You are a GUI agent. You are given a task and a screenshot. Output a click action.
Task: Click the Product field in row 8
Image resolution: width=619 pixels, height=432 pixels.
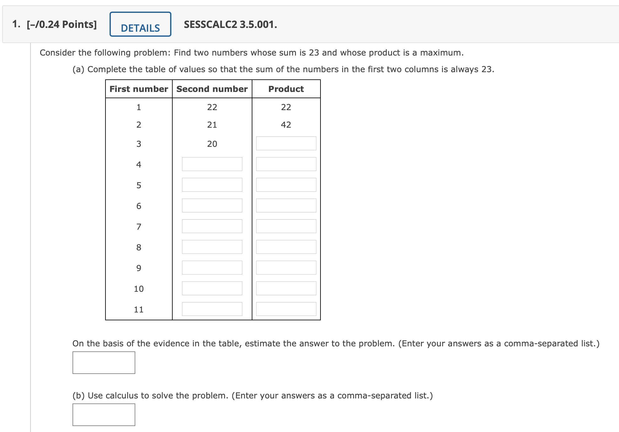pyautogui.click(x=286, y=247)
